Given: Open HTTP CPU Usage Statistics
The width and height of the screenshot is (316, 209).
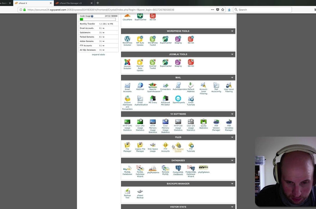Looking at the screenshot, I should [127, 125].
